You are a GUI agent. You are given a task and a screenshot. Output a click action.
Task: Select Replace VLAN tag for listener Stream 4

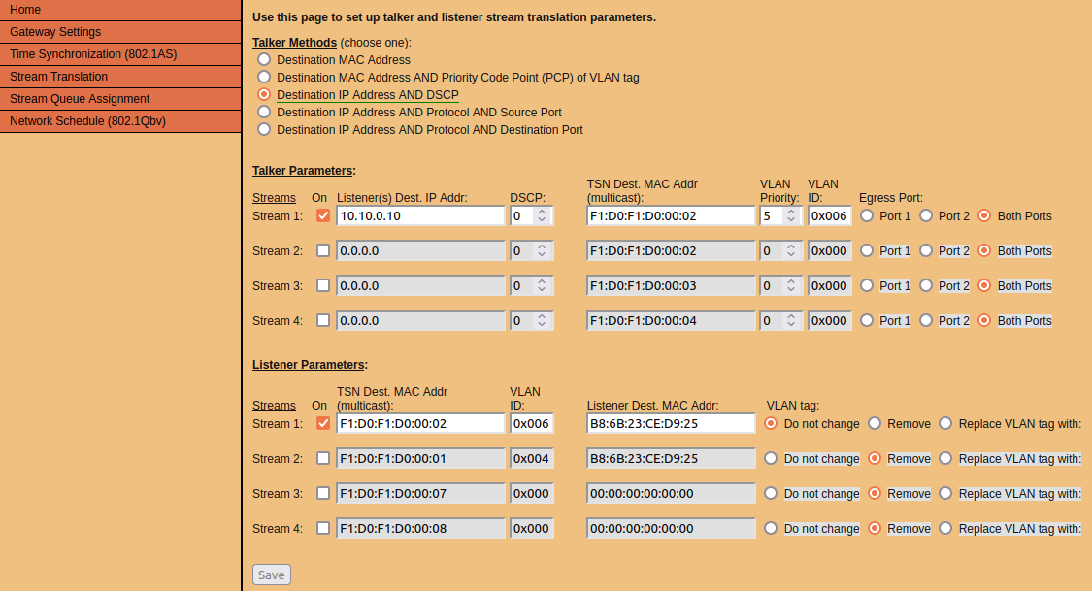pos(945,528)
